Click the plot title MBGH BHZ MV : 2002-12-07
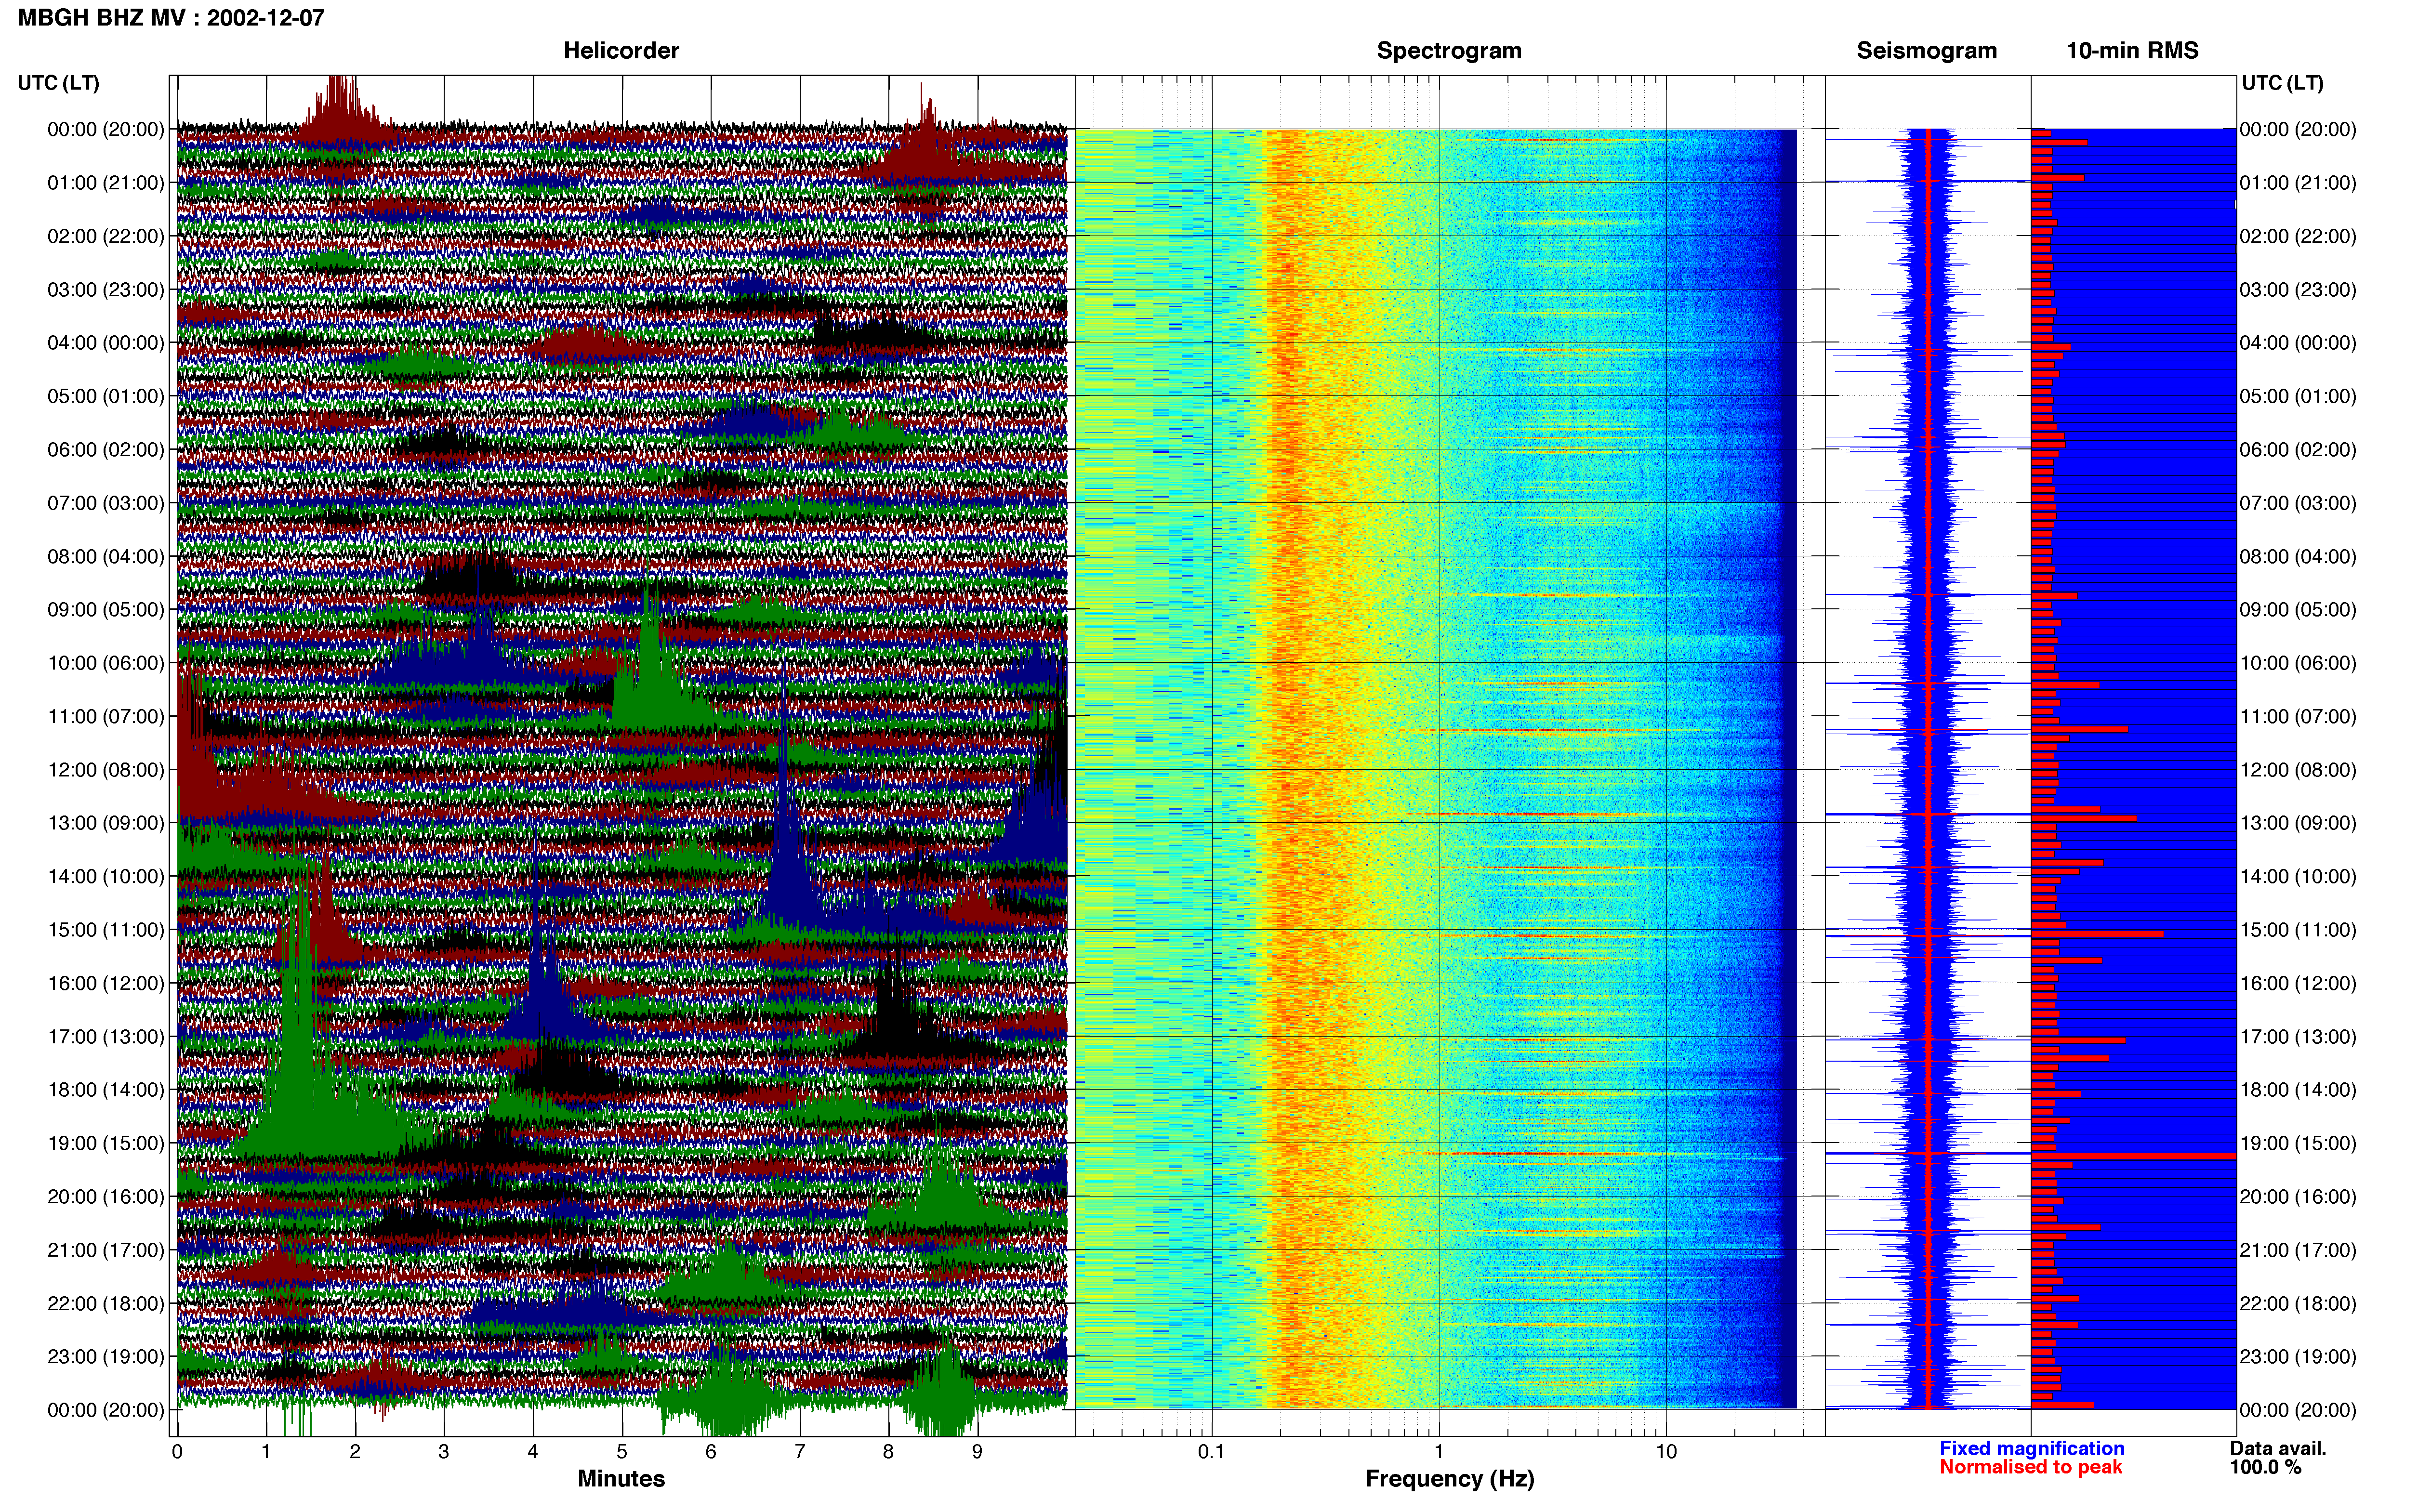2418x1512 pixels. 171,18
